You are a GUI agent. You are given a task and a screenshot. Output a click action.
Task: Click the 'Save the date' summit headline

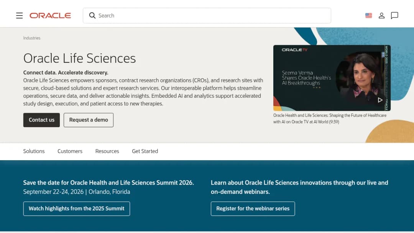(108, 182)
